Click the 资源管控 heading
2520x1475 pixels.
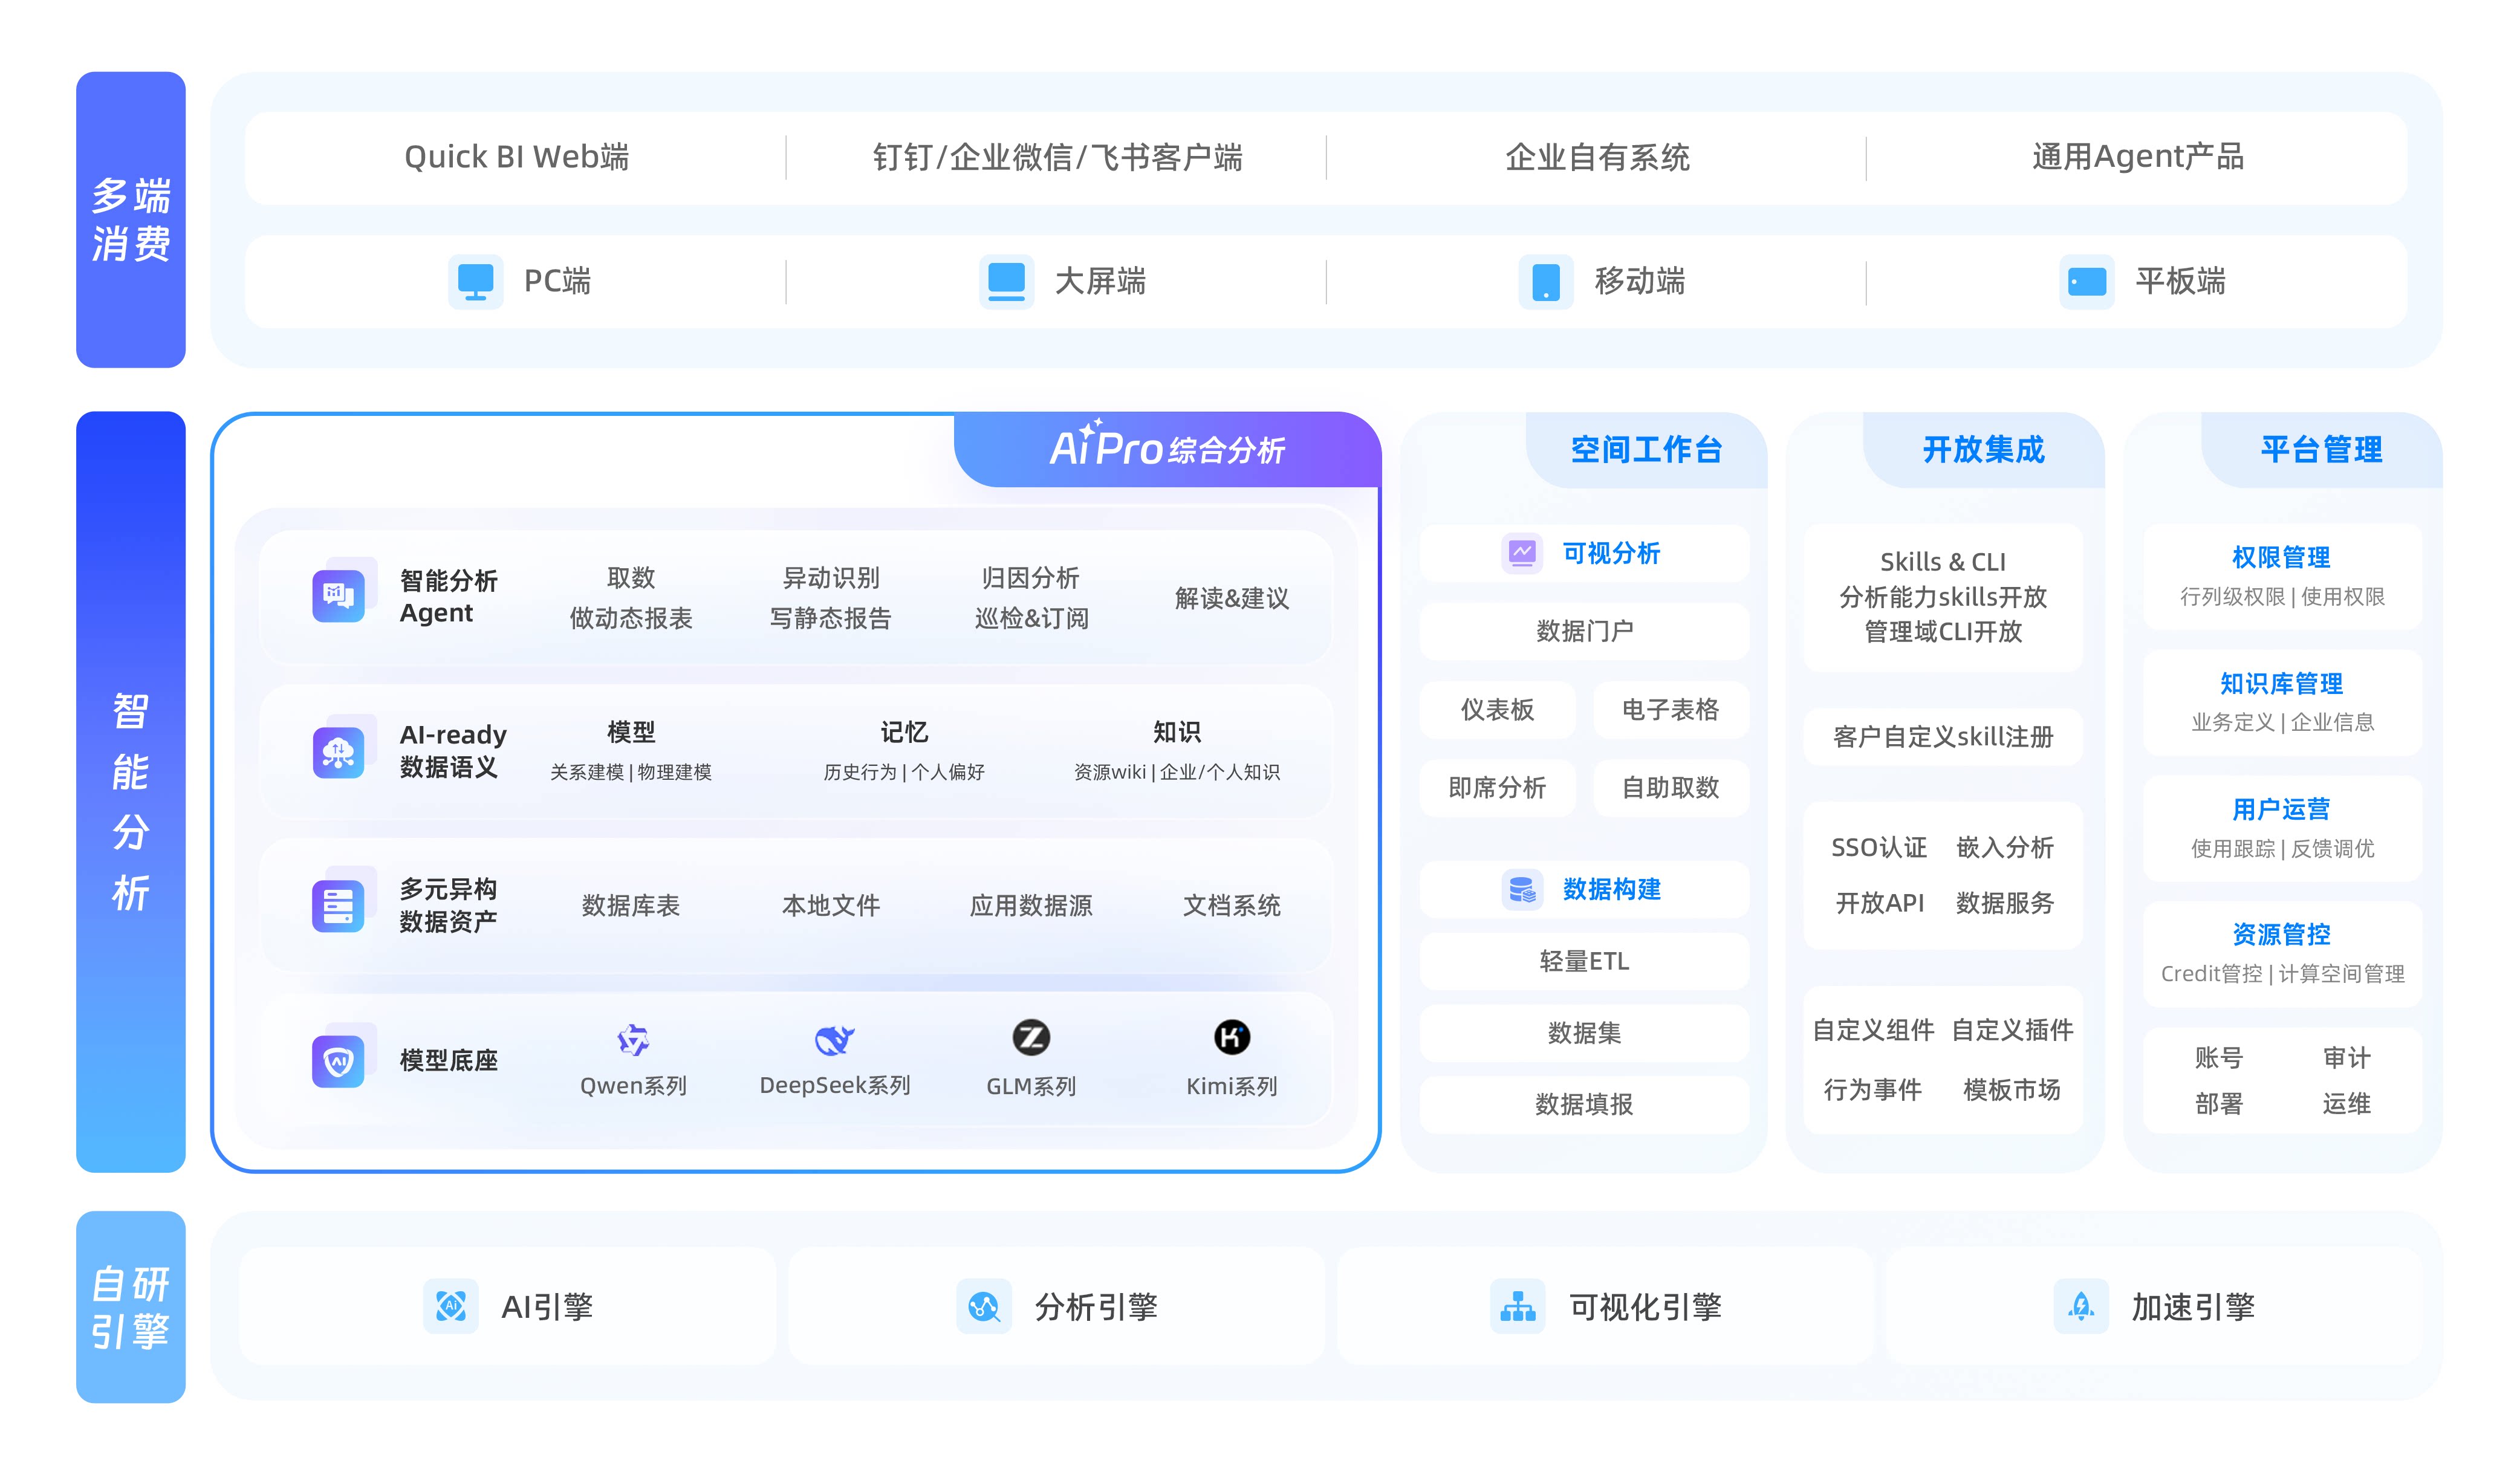coord(2281,934)
